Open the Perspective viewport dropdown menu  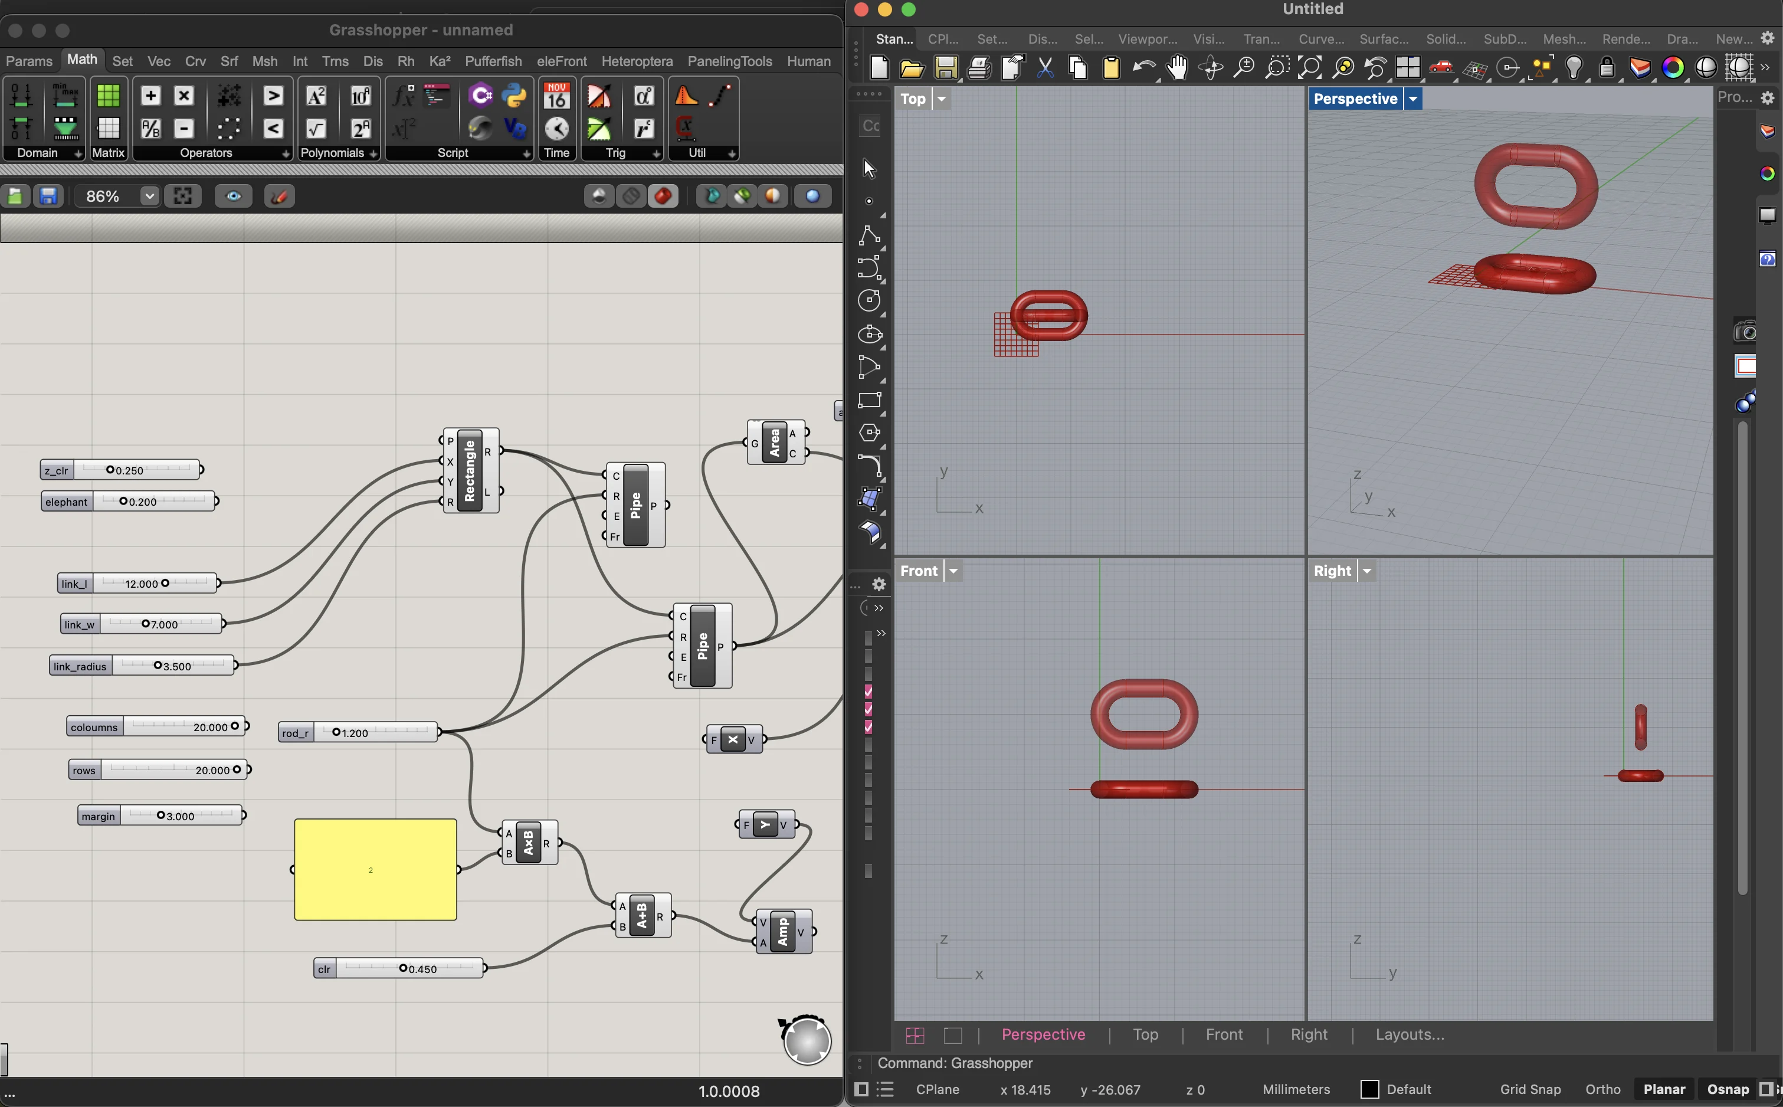(x=1412, y=99)
